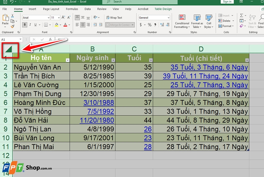Click the AutoSum sigma icon
The height and width of the screenshot is (177, 264).
[242, 15]
